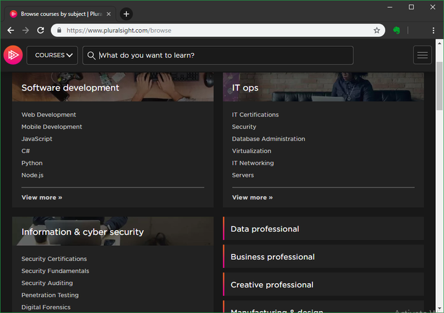Click the Information & cyber security banner

[x=113, y=231]
